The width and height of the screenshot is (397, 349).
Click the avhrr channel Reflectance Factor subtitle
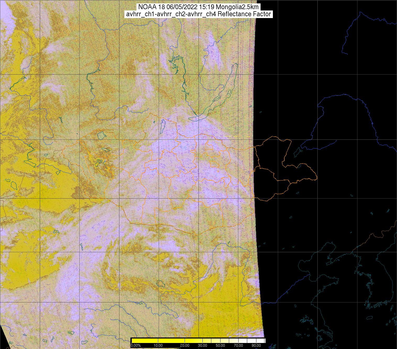pos(199,14)
